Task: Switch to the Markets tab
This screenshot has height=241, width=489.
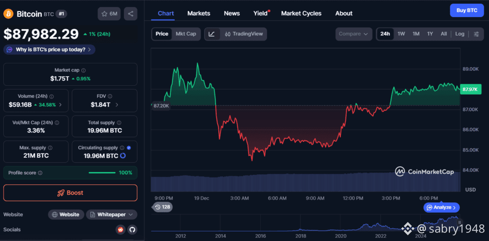Action: (x=199, y=13)
